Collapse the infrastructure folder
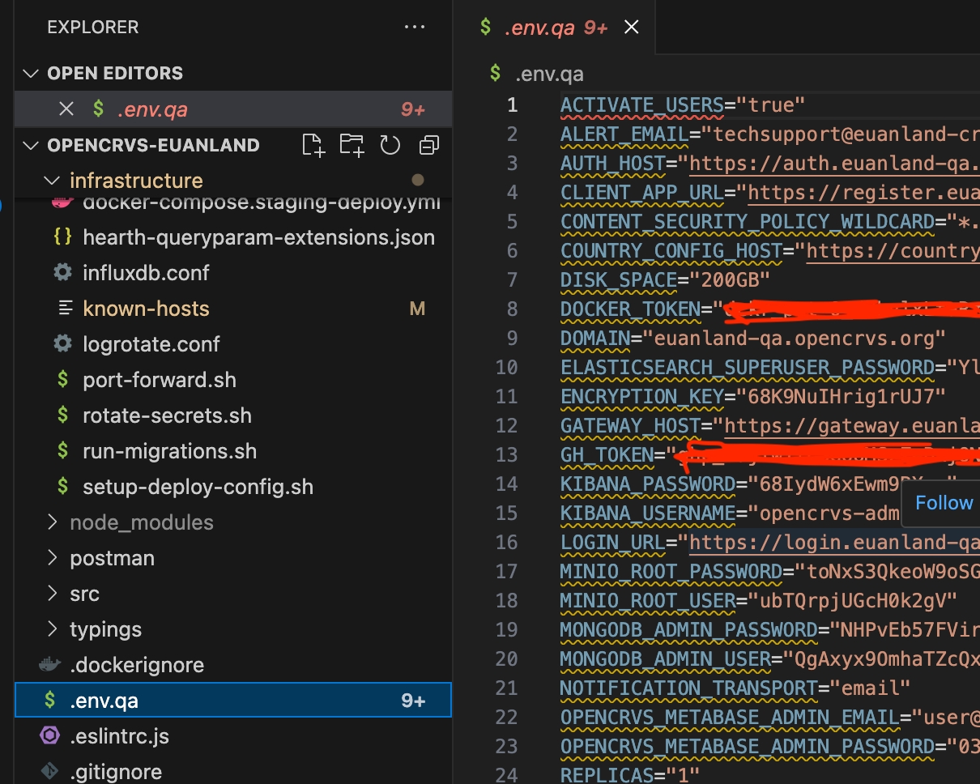The width and height of the screenshot is (980, 784). [x=52, y=181]
